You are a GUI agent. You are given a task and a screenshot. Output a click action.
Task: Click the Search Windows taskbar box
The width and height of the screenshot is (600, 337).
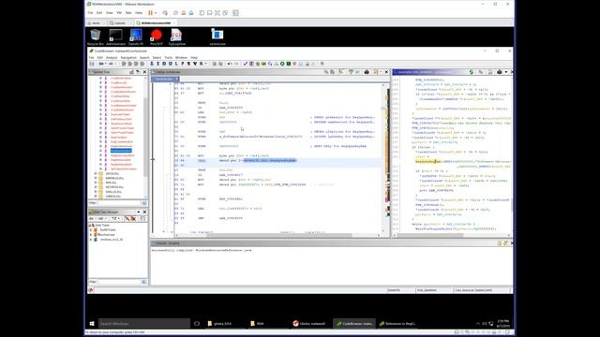(143, 324)
